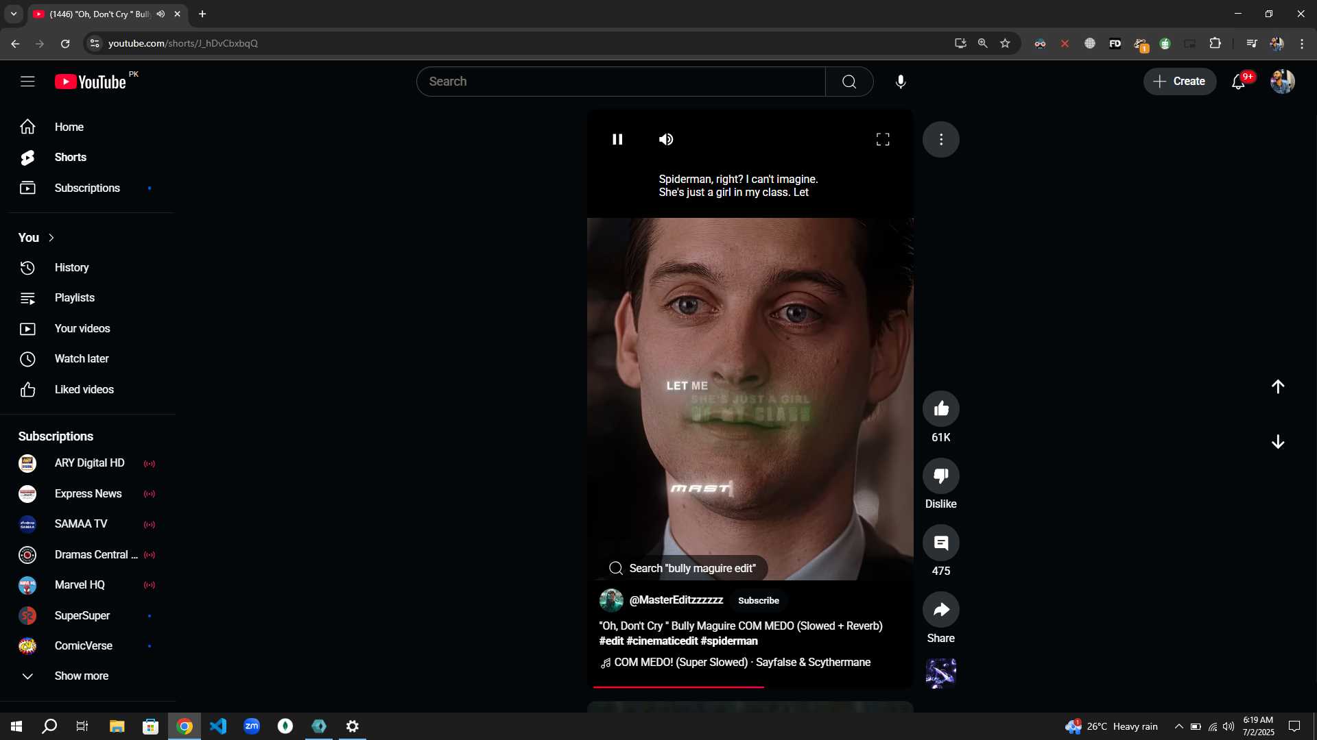Click the search input field
The height and width of the screenshot is (740, 1317).
point(620,82)
